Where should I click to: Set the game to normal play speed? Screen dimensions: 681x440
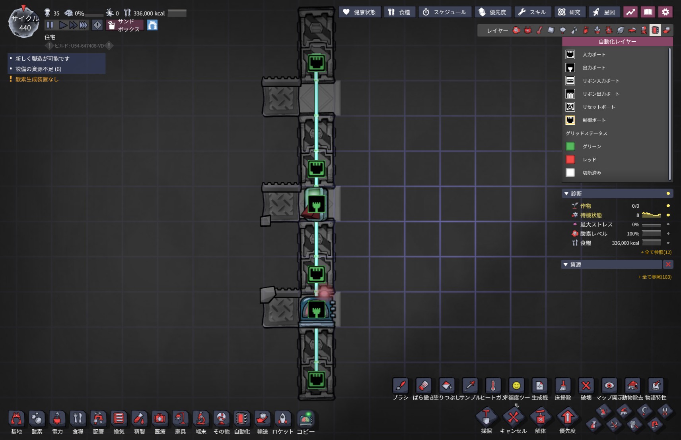(x=63, y=25)
